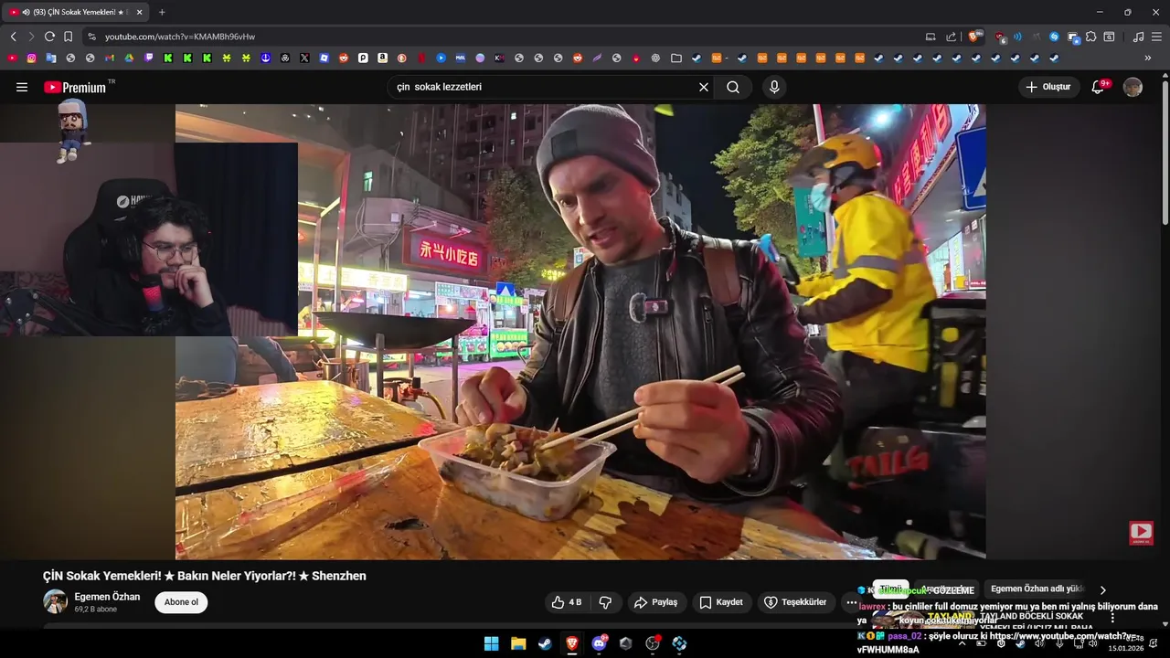
Task: Clear the search box text
Action: pyautogui.click(x=704, y=87)
